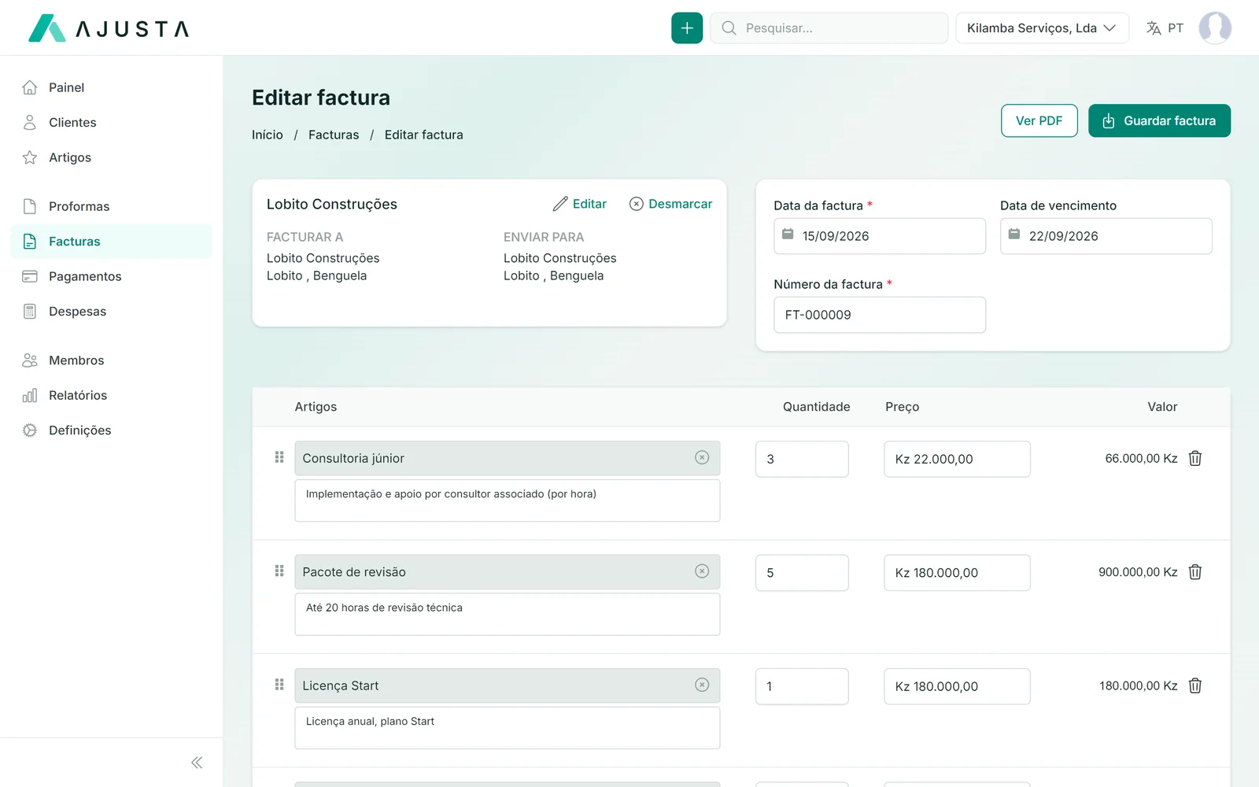Image resolution: width=1259 pixels, height=787 pixels.
Task: Delete the Licença Start line item
Action: click(1194, 685)
